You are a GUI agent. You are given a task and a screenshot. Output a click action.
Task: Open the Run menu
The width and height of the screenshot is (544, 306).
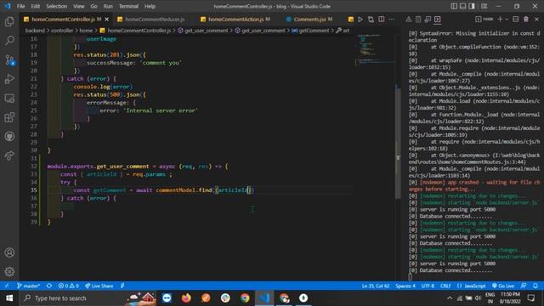pos(108,6)
